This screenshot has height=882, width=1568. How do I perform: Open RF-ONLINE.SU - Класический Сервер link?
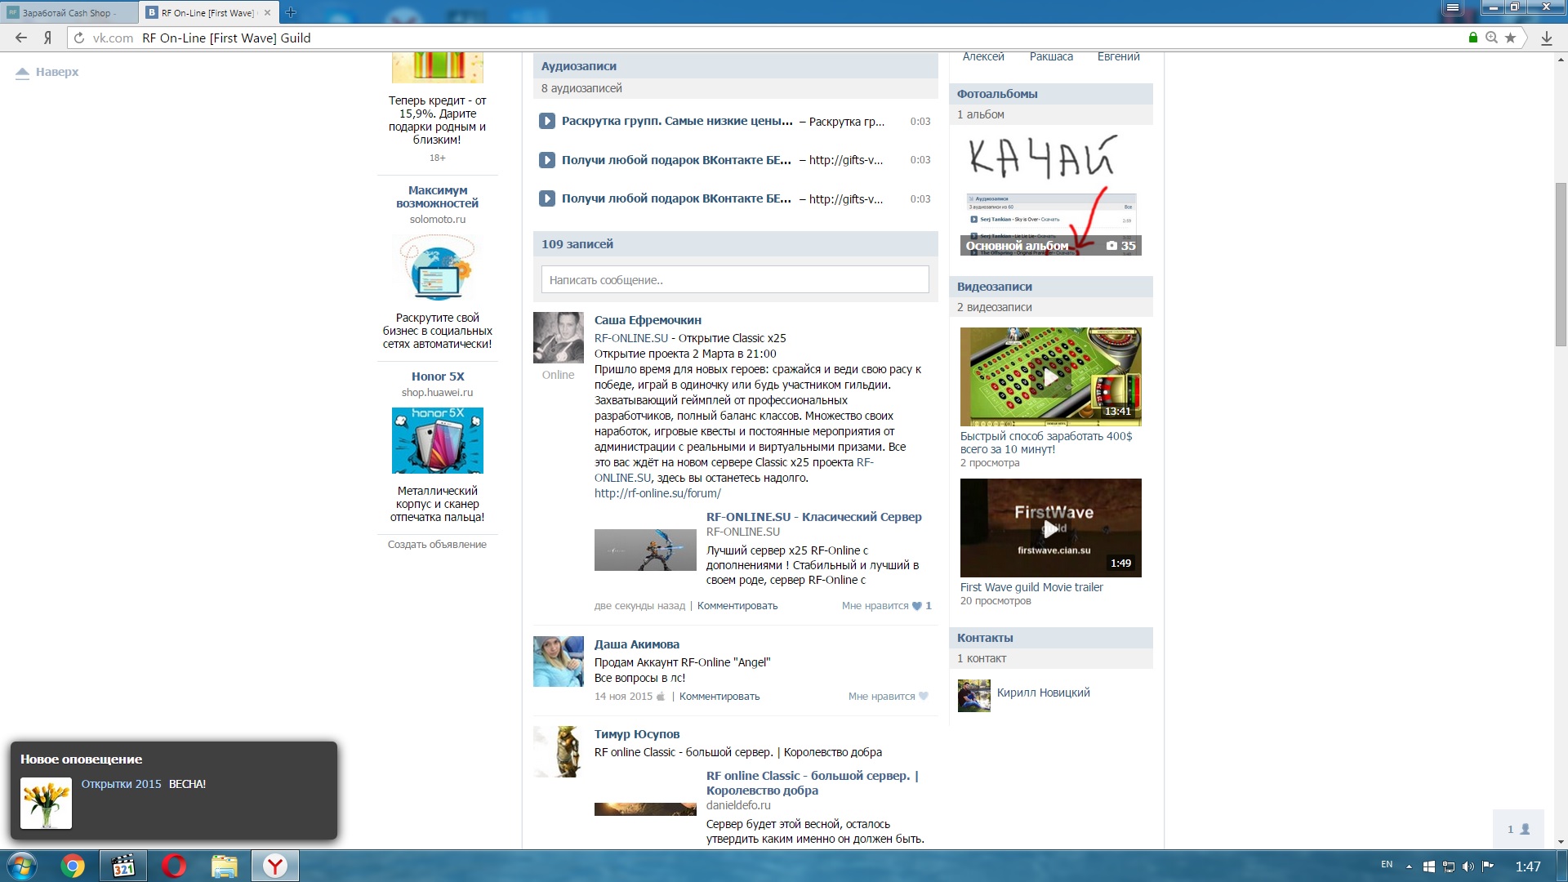coord(813,517)
